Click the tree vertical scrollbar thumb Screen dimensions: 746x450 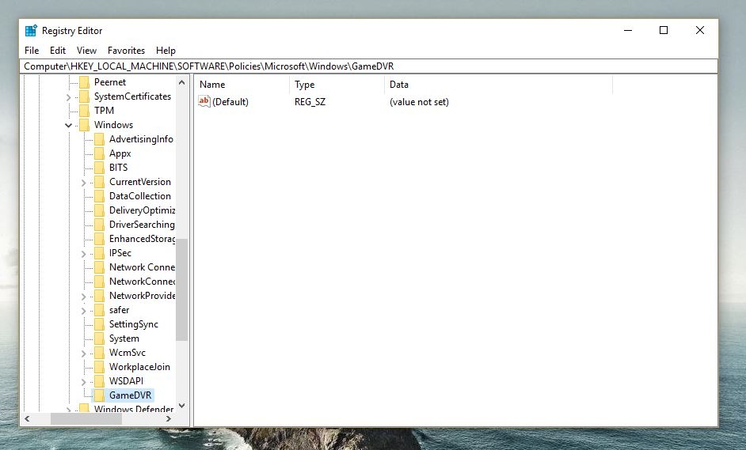(181, 290)
